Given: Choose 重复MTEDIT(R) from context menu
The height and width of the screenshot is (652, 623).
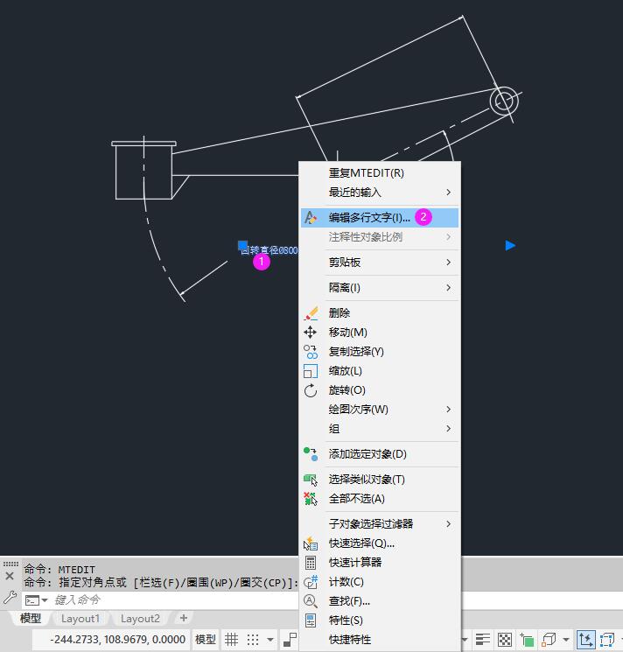Looking at the screenshot, I should [x=380, y=173].
